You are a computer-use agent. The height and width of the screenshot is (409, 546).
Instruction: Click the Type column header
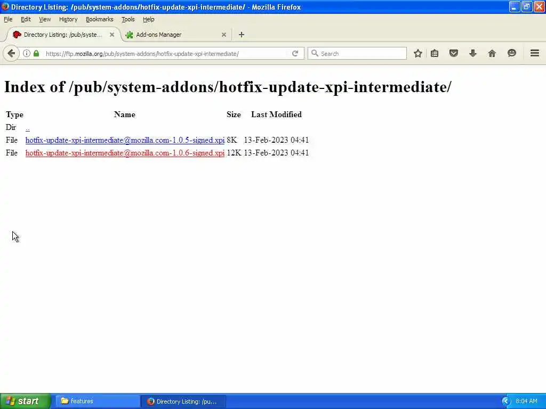[x=14, y=114]
